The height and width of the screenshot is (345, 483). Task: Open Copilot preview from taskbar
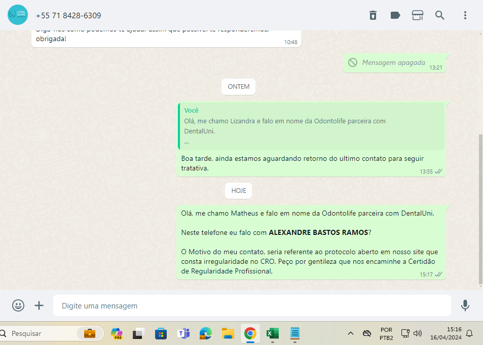(117, 333)
